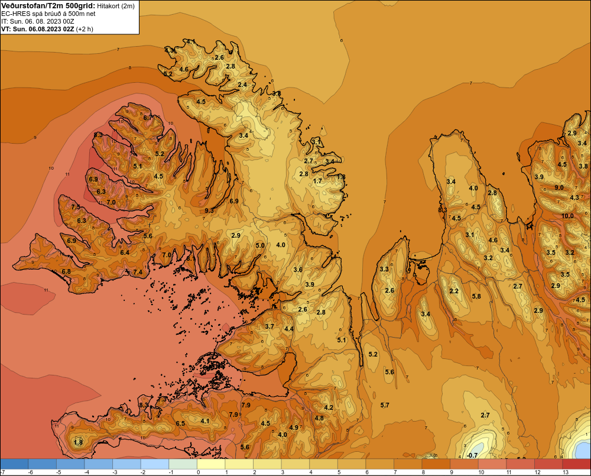
Task: Pick the legend color between 12 and 13
Action: [548, 464]
